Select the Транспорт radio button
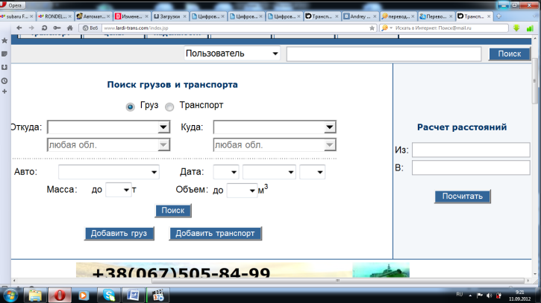Viewport: 541px width, 303px height. (x=169, y=106)
